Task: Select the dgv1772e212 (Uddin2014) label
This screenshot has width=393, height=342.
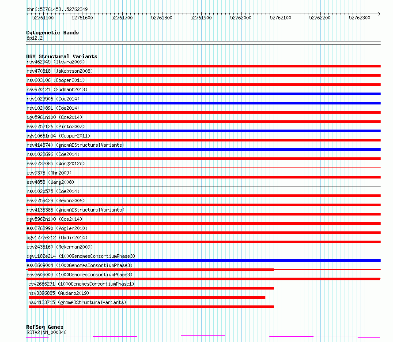Action: coord(57,238)
